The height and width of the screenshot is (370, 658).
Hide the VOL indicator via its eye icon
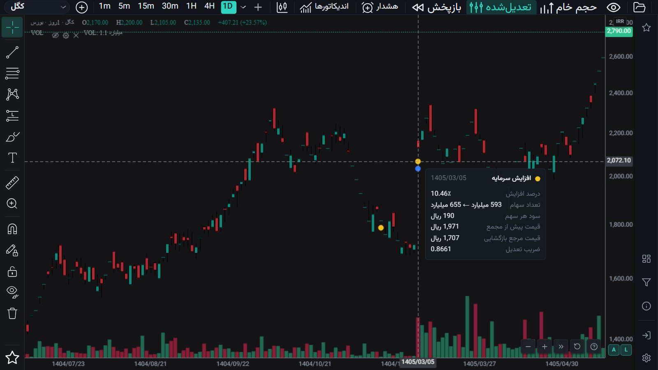pos(56,35)
